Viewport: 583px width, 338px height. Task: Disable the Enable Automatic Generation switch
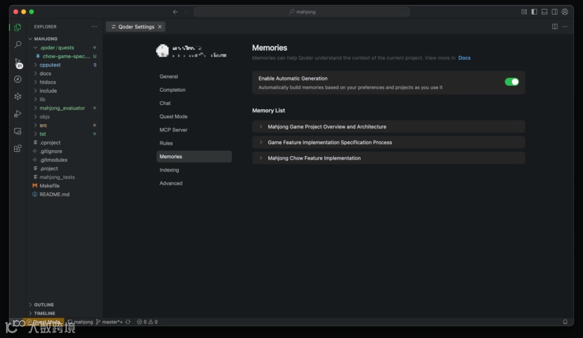click(511, 82)
